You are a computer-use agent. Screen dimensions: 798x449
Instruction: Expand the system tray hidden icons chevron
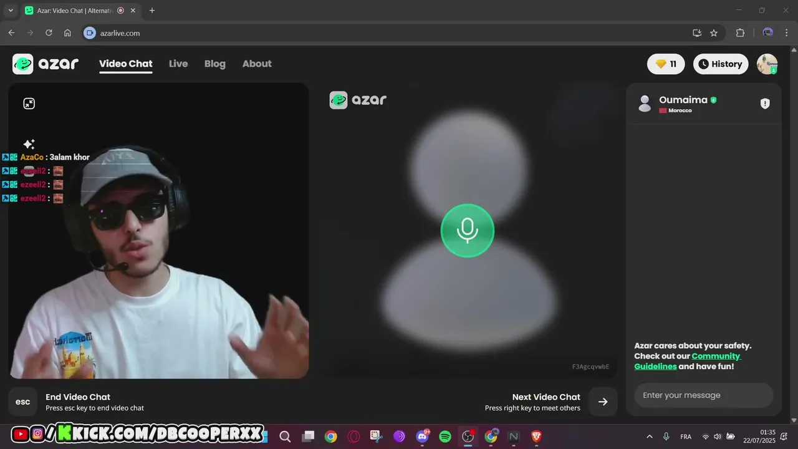click(650, 437)
